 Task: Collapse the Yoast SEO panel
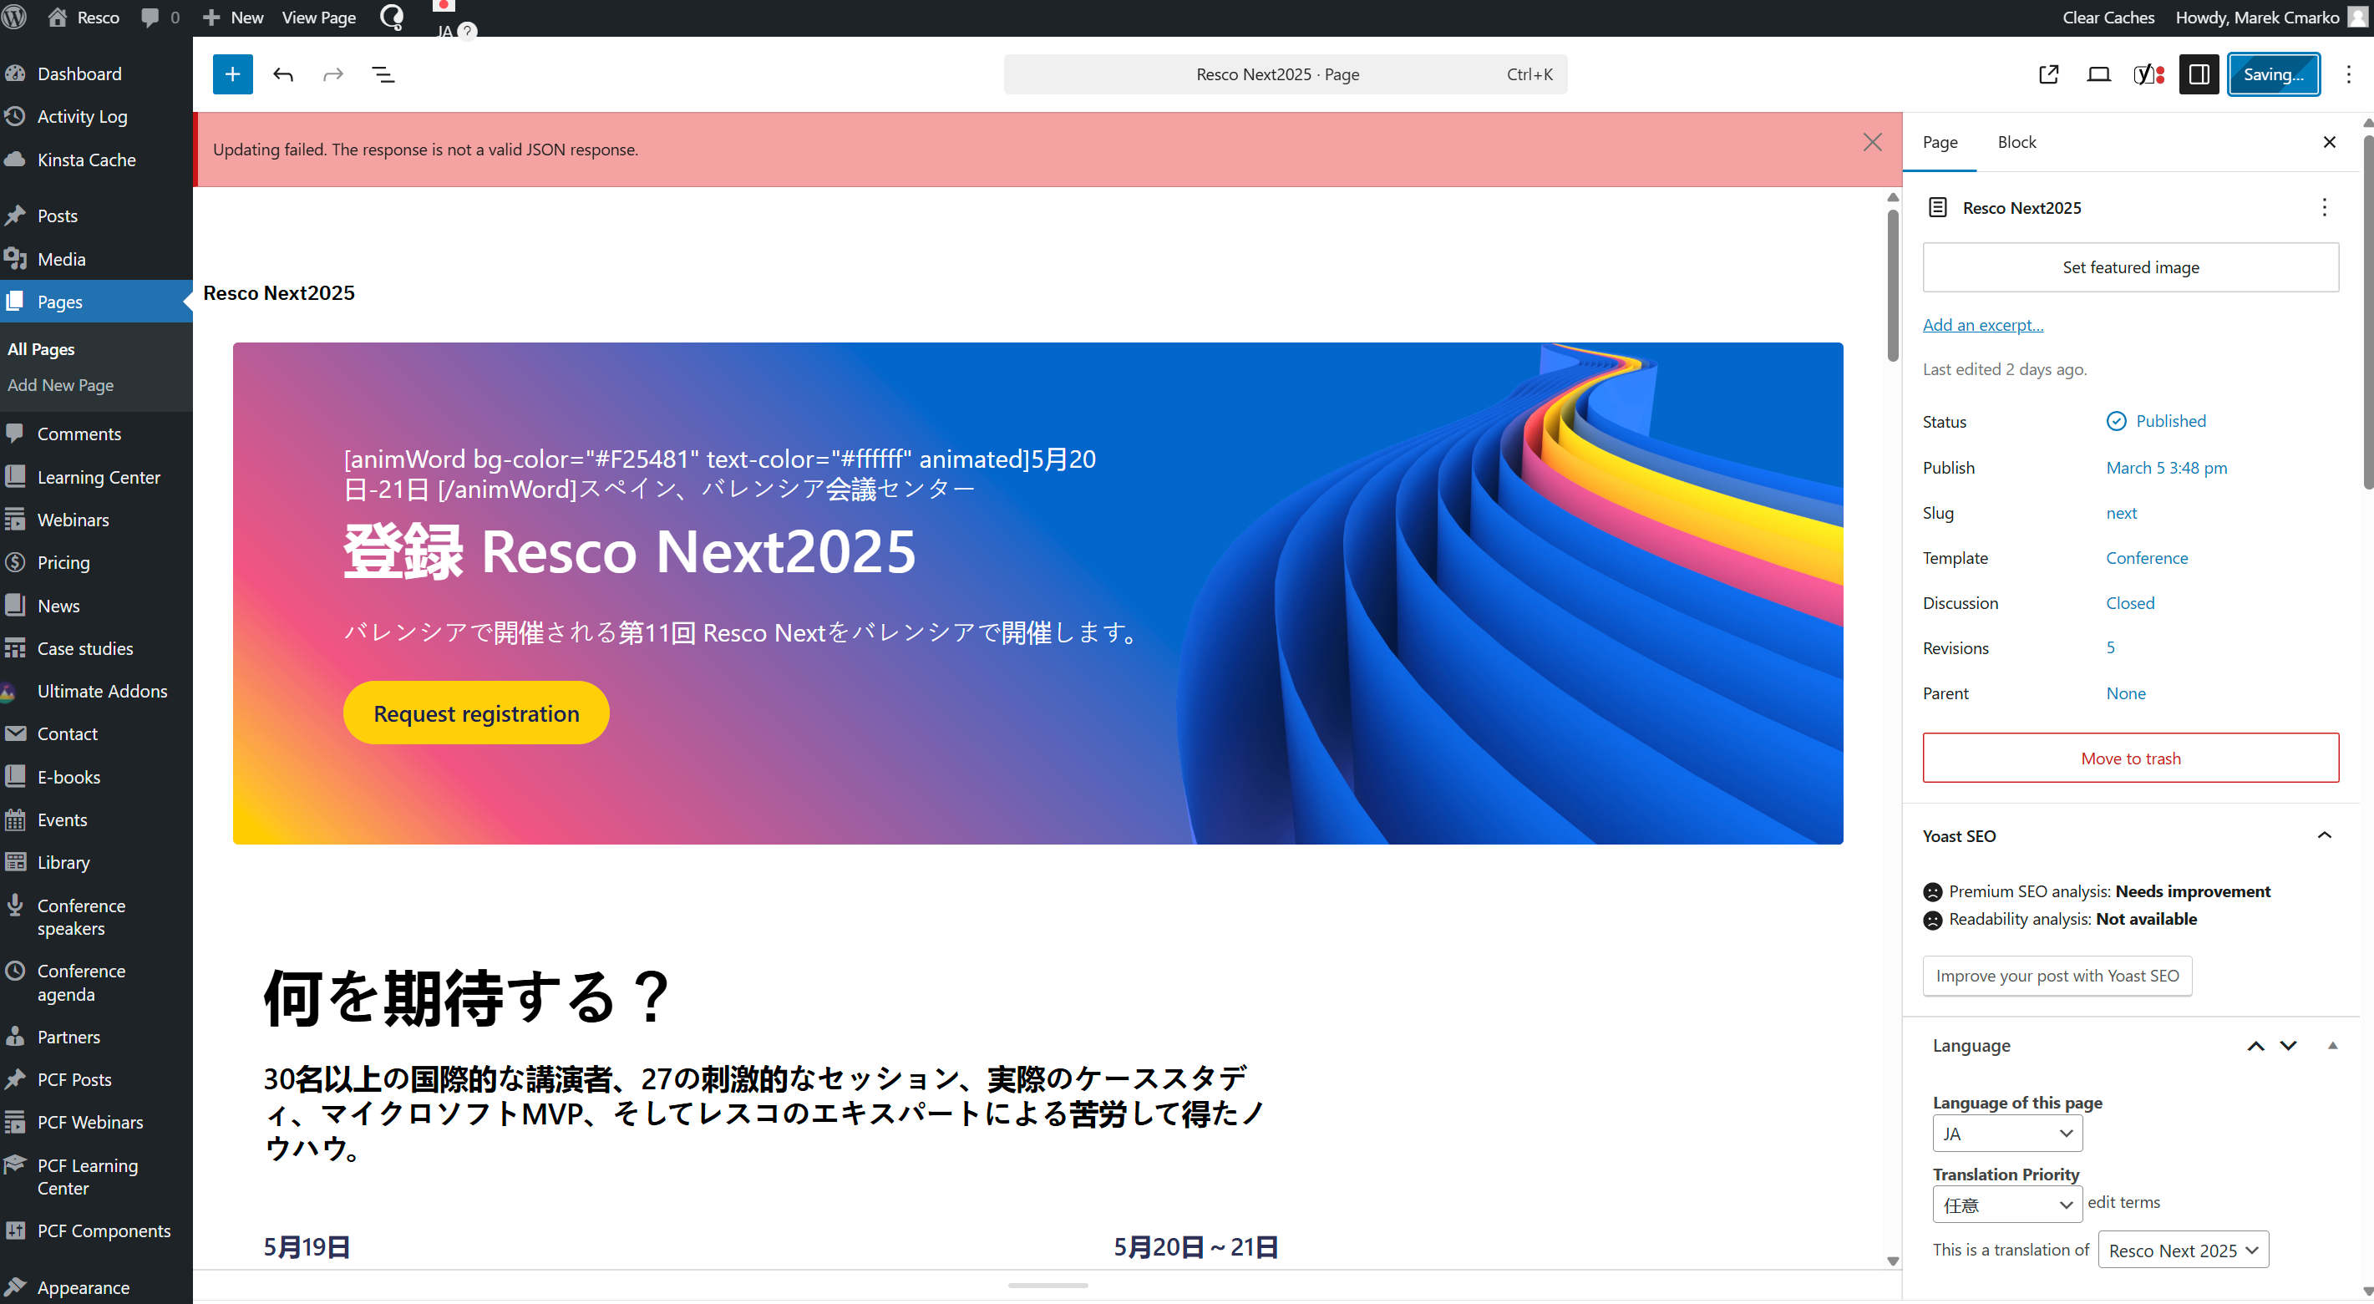click(2323, 835)
